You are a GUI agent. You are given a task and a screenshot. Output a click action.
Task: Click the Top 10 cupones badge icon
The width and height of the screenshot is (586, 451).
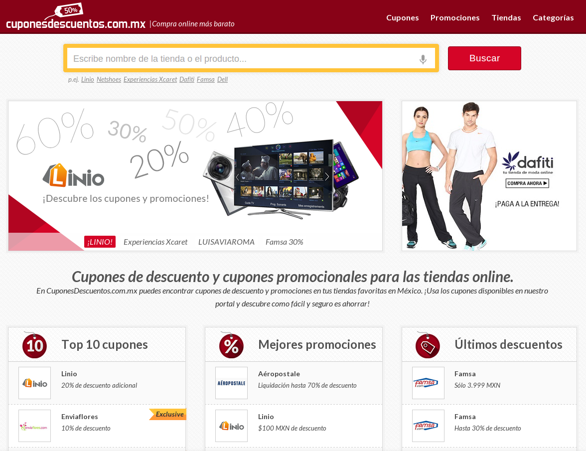coord(35,345)
